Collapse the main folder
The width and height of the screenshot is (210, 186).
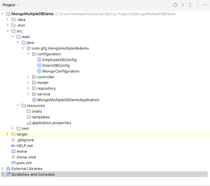click(x=13, y=36)
